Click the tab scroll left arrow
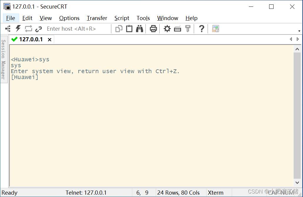 click(291, 39)
